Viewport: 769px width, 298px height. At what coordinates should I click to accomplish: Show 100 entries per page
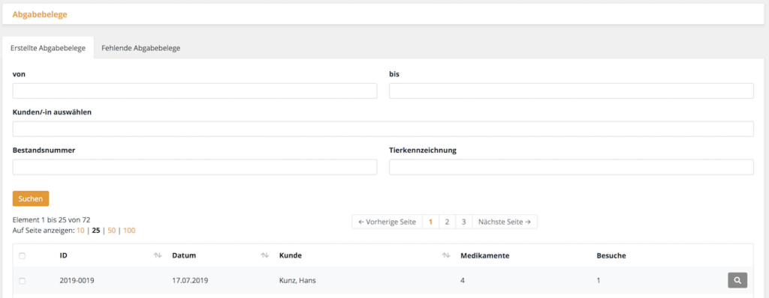click(x=129, y=230)
